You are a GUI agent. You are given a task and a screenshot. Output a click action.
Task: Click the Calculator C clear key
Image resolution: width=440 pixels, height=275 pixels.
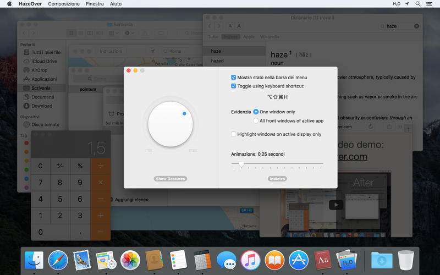coord(40,166)
